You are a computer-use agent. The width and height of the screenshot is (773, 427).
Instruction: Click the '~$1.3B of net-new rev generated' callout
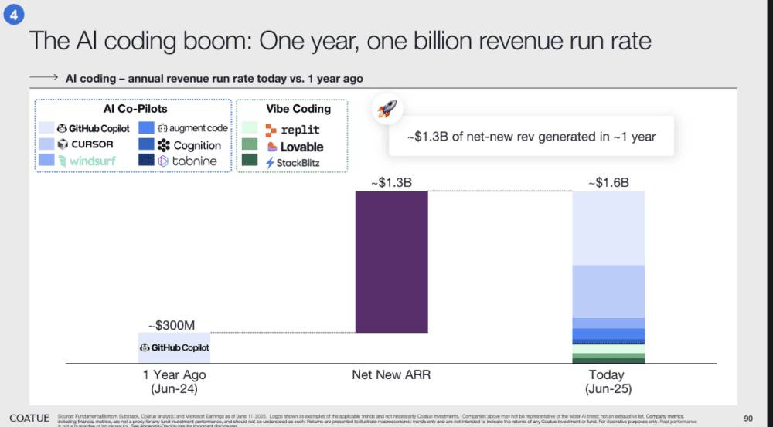tap(531, 137)
